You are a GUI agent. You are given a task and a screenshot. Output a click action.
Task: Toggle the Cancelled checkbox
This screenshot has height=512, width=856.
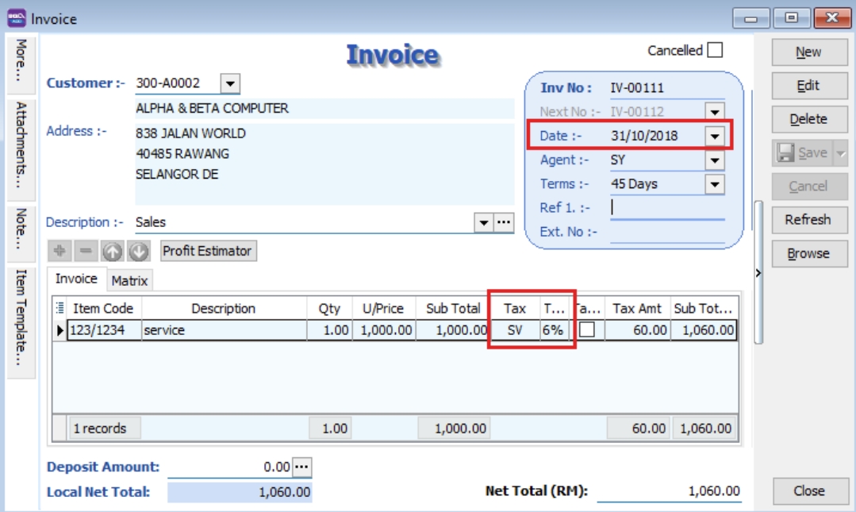(x=715, y=51)
